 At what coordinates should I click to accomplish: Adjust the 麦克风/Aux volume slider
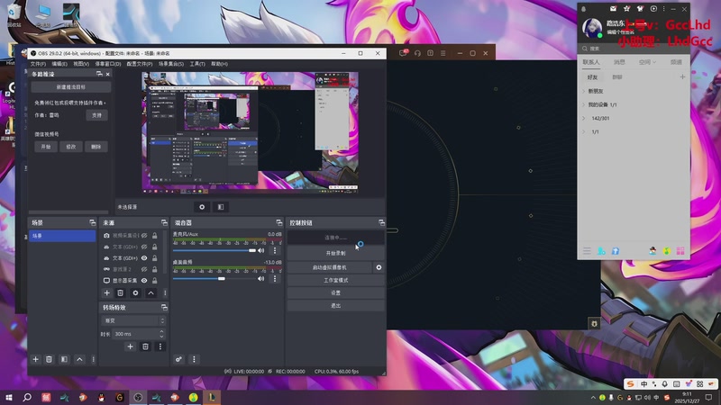[214, 251]
